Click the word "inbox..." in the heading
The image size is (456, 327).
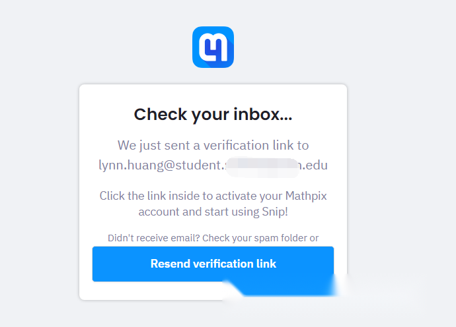(263, 114)
